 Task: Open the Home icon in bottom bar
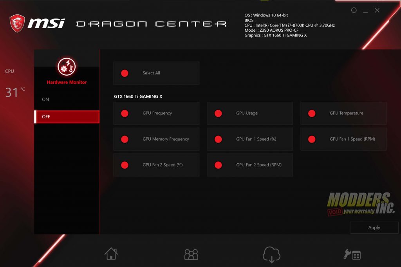point(111,254)
